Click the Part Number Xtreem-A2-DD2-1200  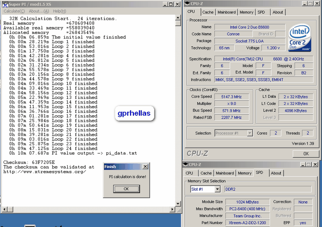pyautogui.click(x=248, y=223)
